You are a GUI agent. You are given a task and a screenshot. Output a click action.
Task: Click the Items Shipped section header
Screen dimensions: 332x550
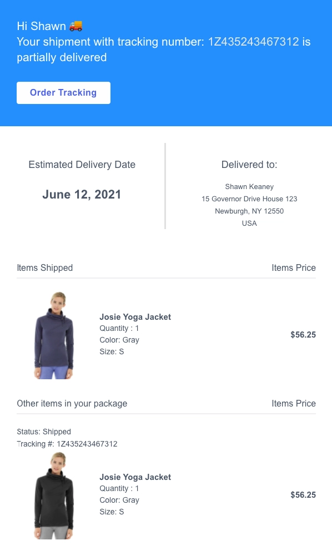[x=45, y=267]
